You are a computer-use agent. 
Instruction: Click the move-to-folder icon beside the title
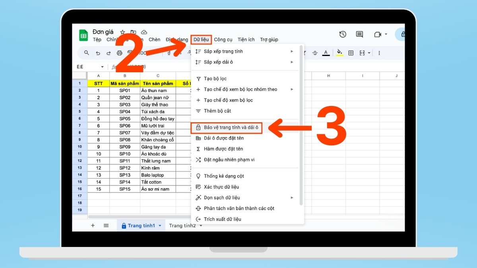(x=133, y=32)
